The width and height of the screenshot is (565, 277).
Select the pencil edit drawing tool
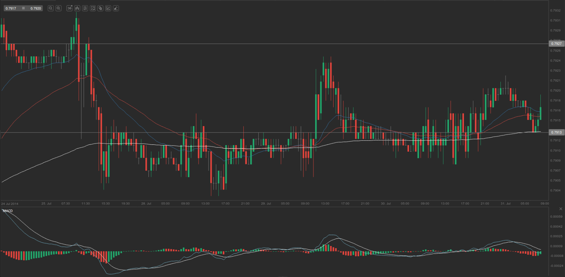point(108,8)
